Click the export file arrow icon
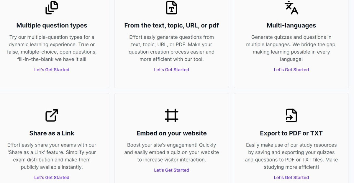This screenshot has height=183, width=354. [291, 115]
